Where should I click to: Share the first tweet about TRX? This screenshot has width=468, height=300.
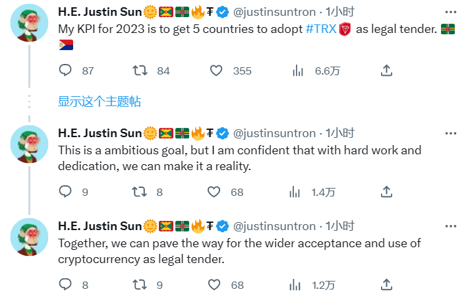coord(387,71)
